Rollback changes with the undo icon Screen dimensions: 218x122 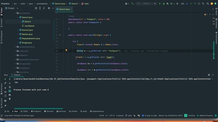(x=203, y=4)
